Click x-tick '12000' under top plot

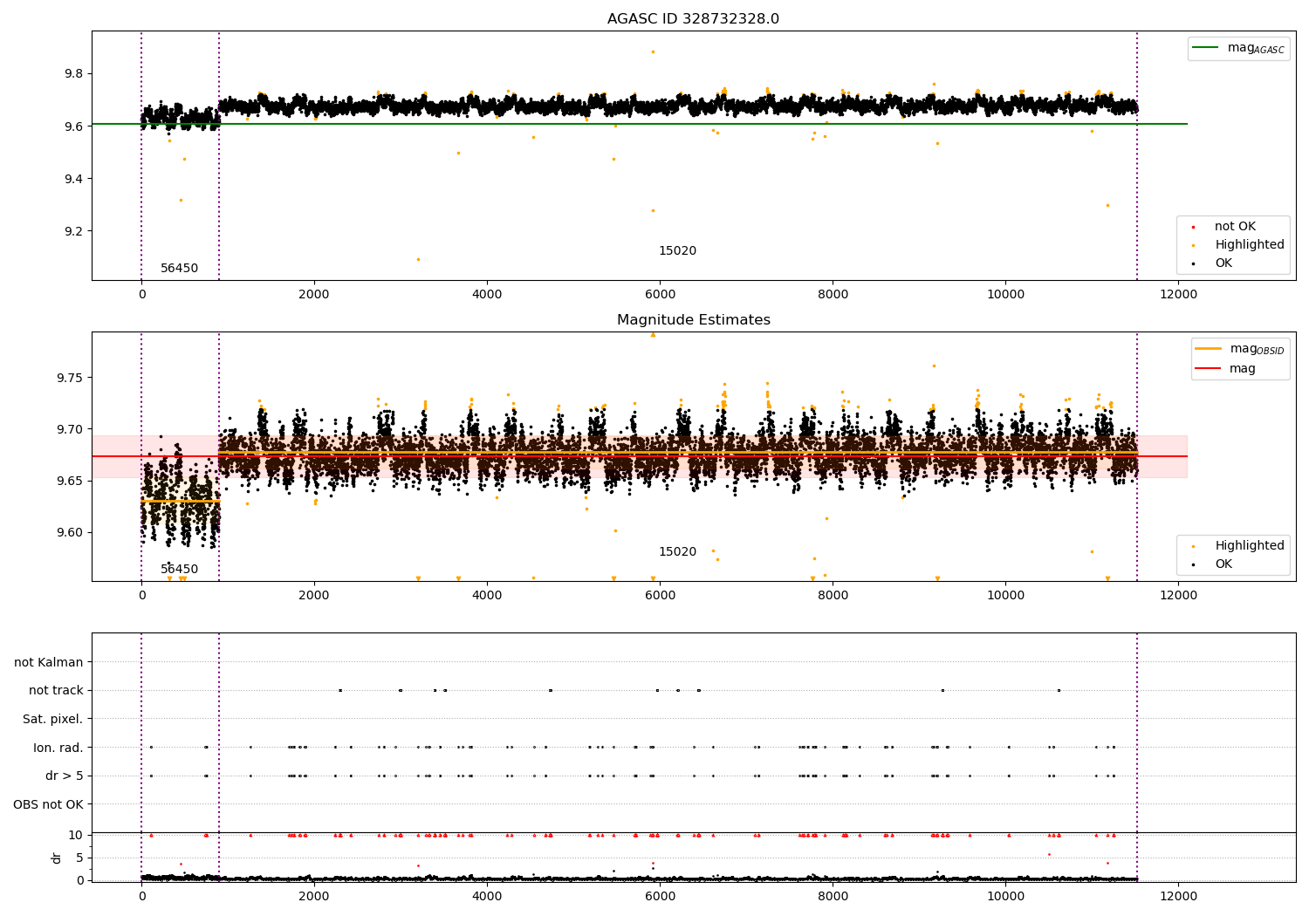click(1178, 295)
